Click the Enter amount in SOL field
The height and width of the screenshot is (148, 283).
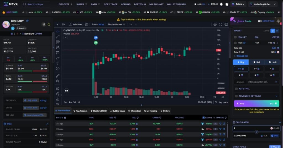click(x=256, y=82)
